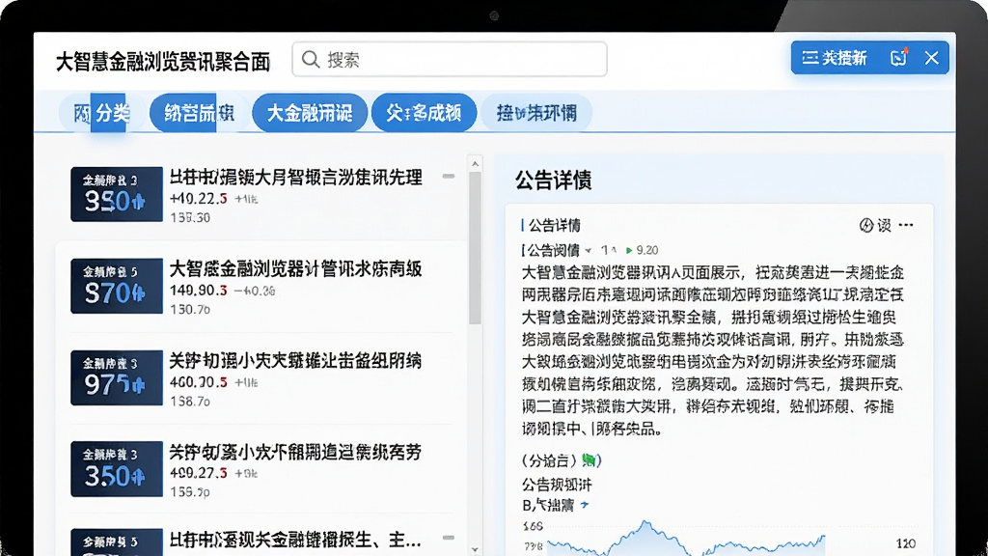Click the green play icon beside 9.20
This screenshot has height=556, width=988.
point(629,250)
